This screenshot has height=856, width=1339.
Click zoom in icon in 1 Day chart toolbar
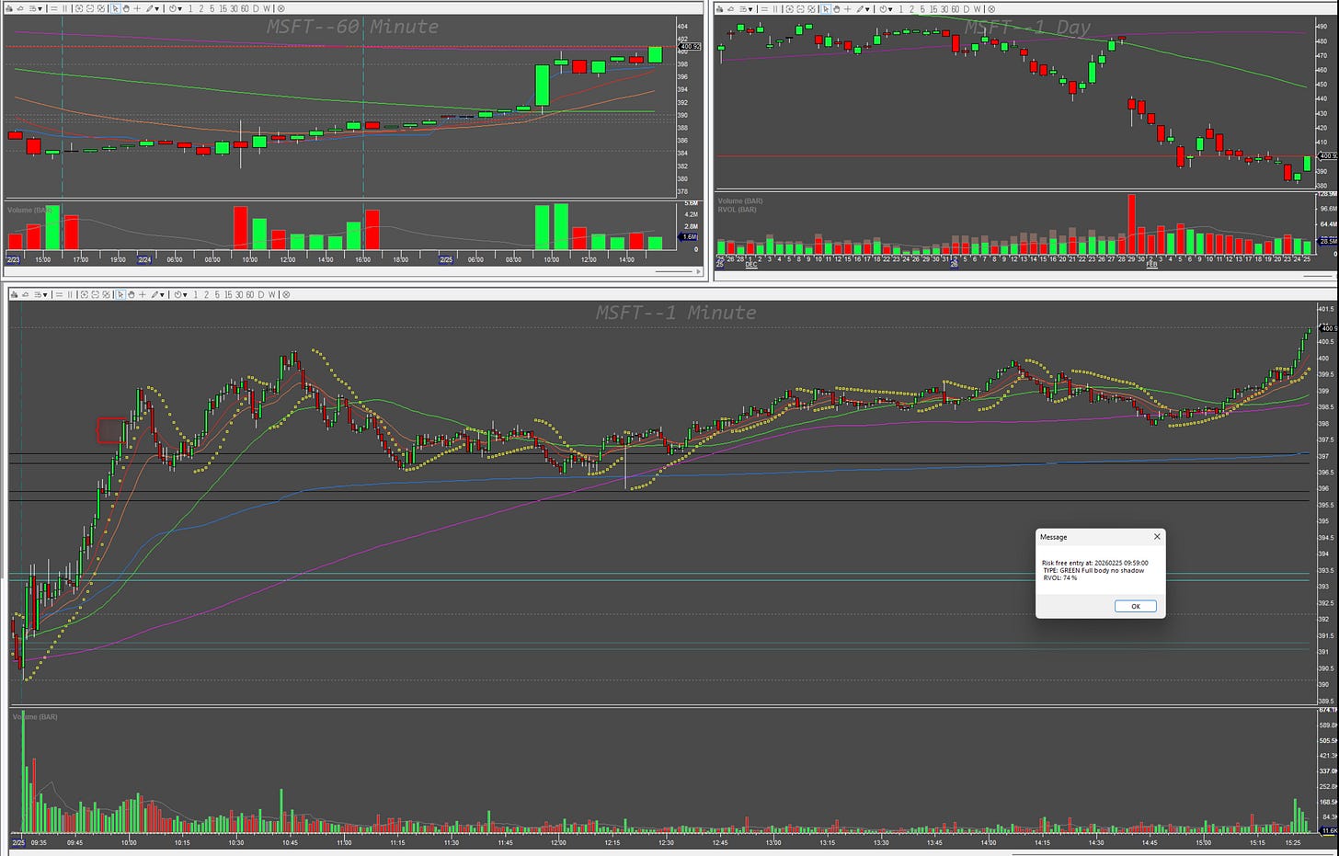789,8
